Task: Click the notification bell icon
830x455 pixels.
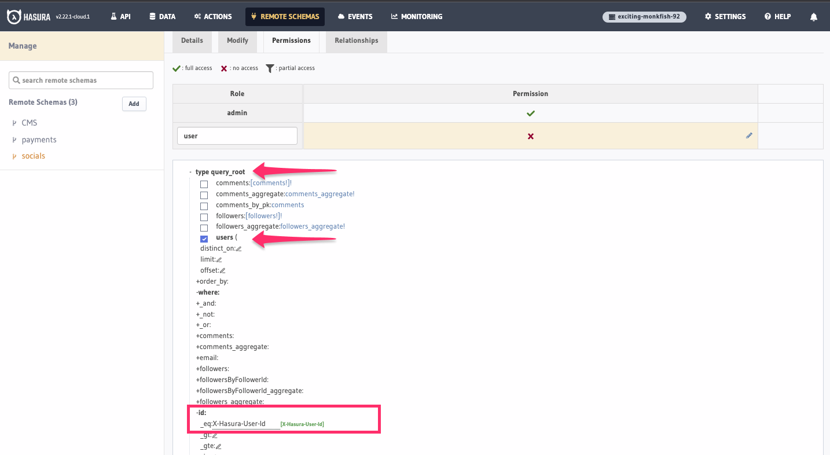Action: pos(814,17)
